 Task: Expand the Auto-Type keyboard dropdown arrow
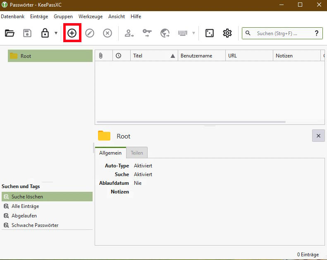pos(193,33)
